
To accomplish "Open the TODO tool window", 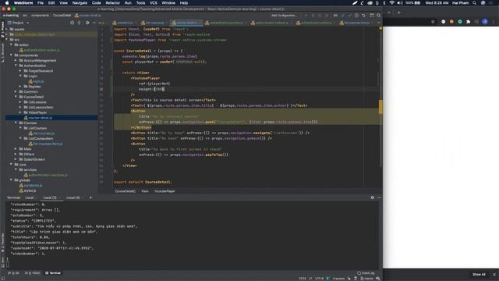I will (x=33, y=273).
